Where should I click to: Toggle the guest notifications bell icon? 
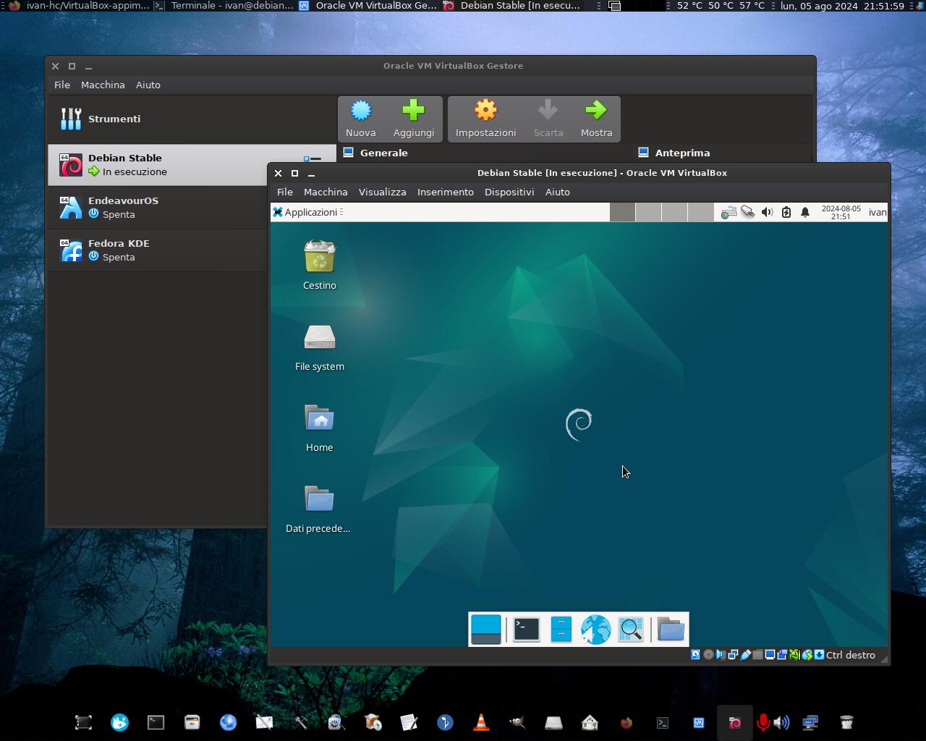[x=805, y=212]
